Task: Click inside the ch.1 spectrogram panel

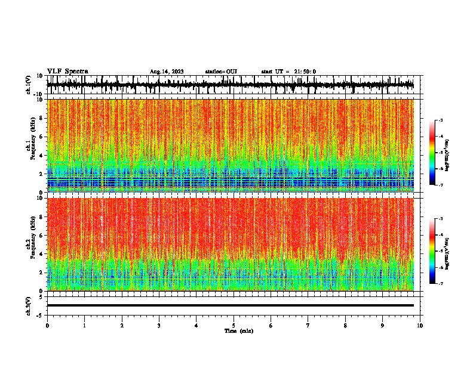Action: click(230, 146)
